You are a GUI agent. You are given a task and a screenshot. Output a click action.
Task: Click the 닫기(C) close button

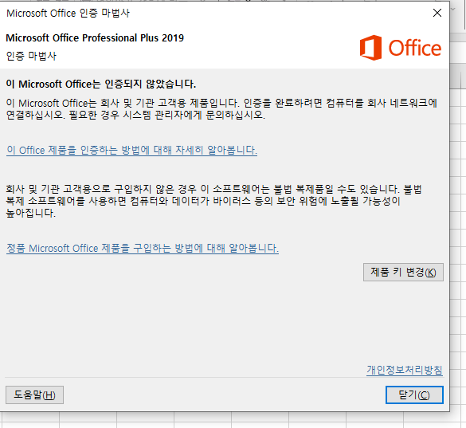pos(414,395)
